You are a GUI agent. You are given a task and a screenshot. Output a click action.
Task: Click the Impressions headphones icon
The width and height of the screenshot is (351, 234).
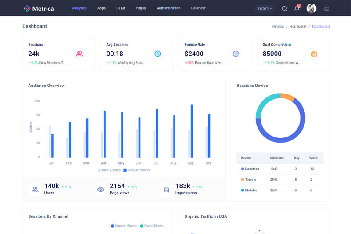[x=166, y=190]
